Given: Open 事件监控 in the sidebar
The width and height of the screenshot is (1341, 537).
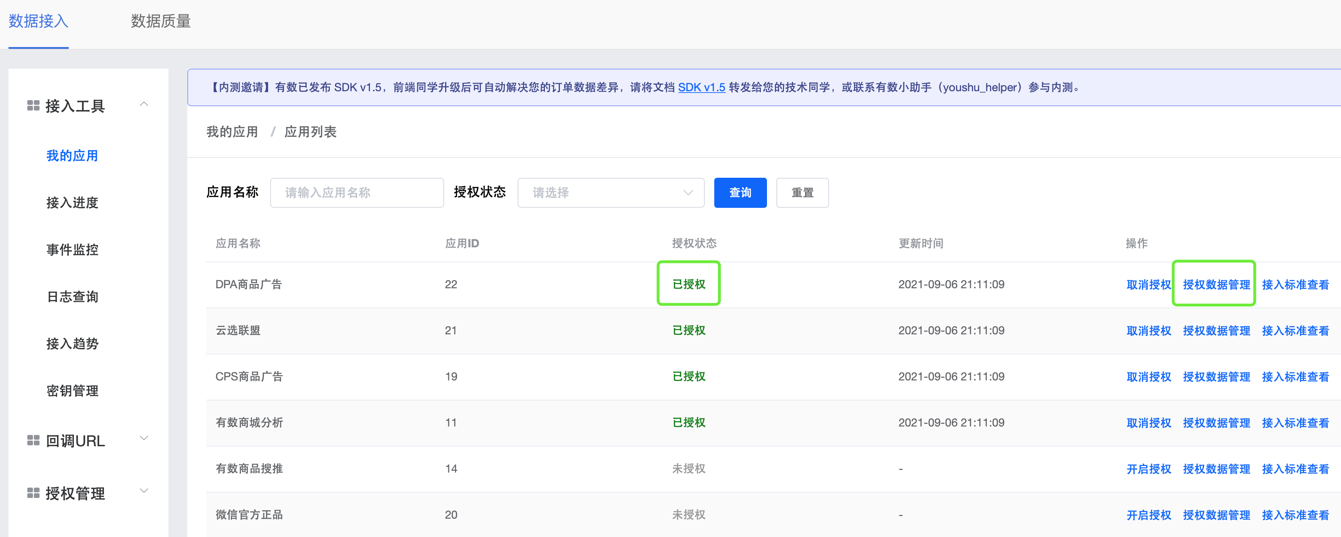Looking at the screenshot, I should coord(72,250).
